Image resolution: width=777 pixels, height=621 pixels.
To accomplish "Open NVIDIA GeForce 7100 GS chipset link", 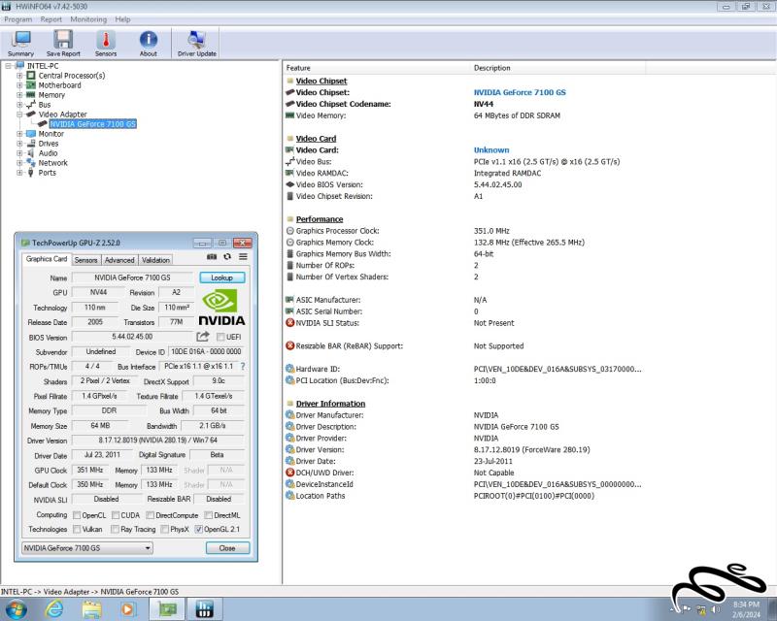I will (x=520, y=92).
